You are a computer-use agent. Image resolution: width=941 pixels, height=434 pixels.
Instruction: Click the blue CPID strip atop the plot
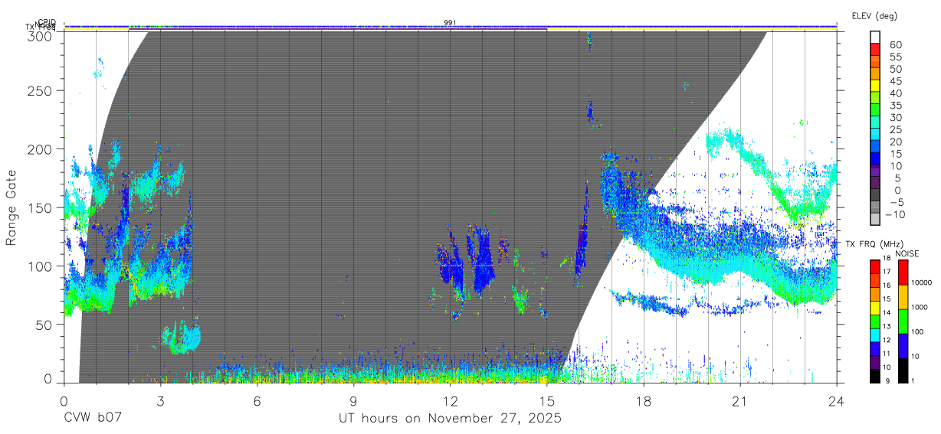click(x=451, y=26)
